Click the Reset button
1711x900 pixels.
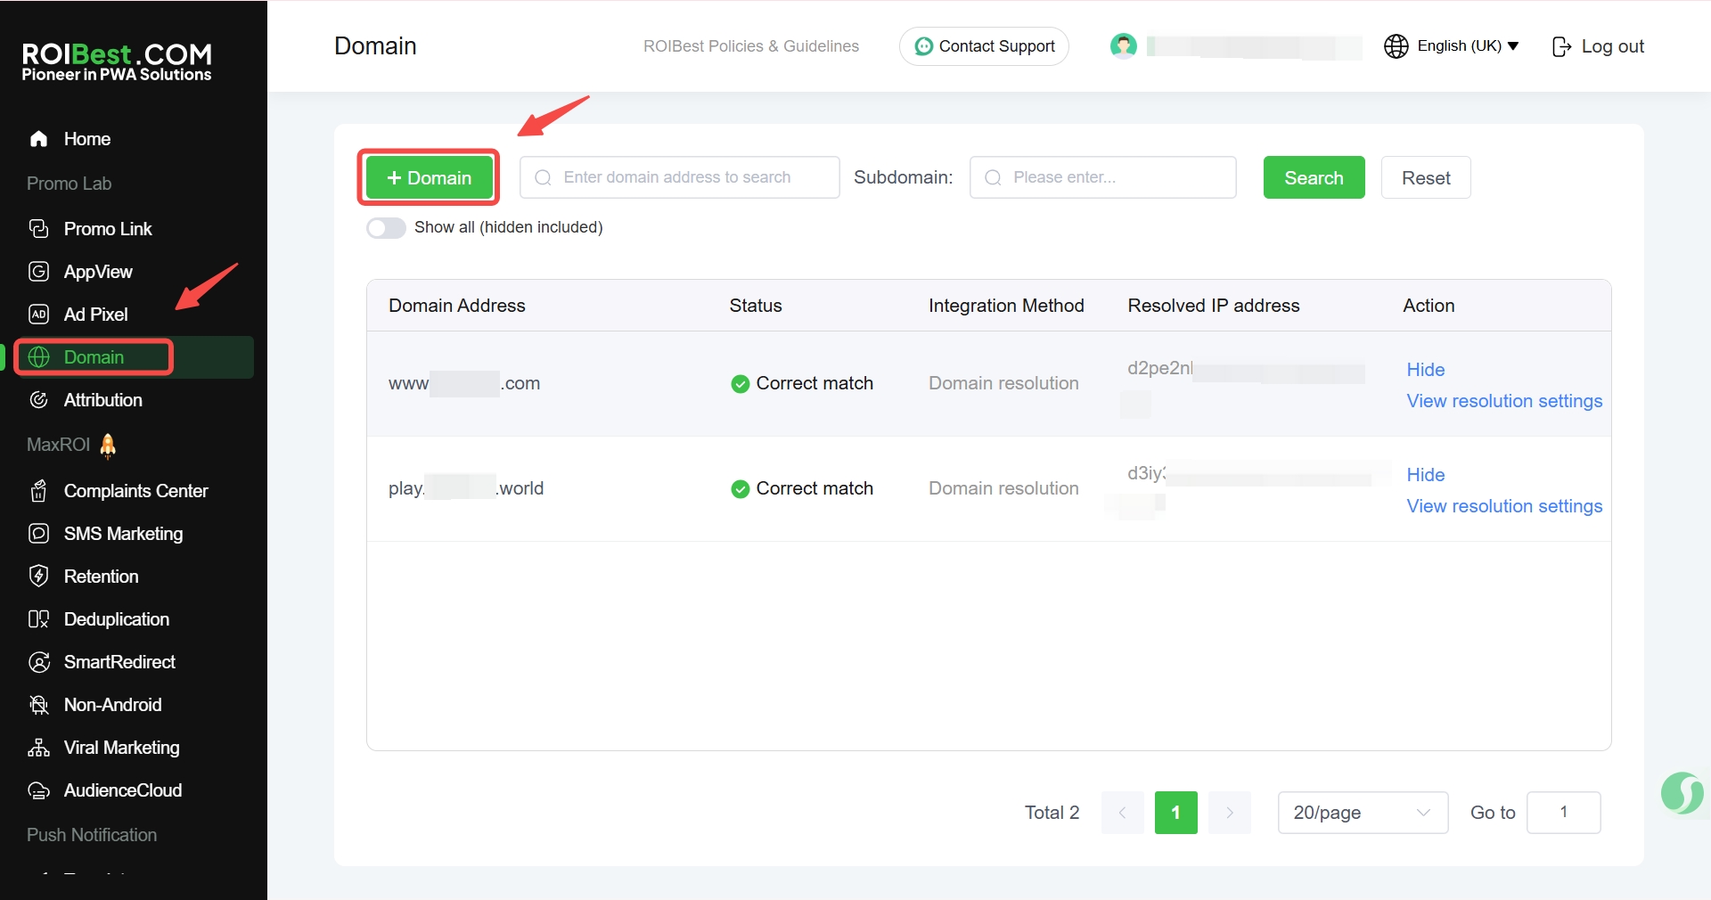[x=1426, y=177]
